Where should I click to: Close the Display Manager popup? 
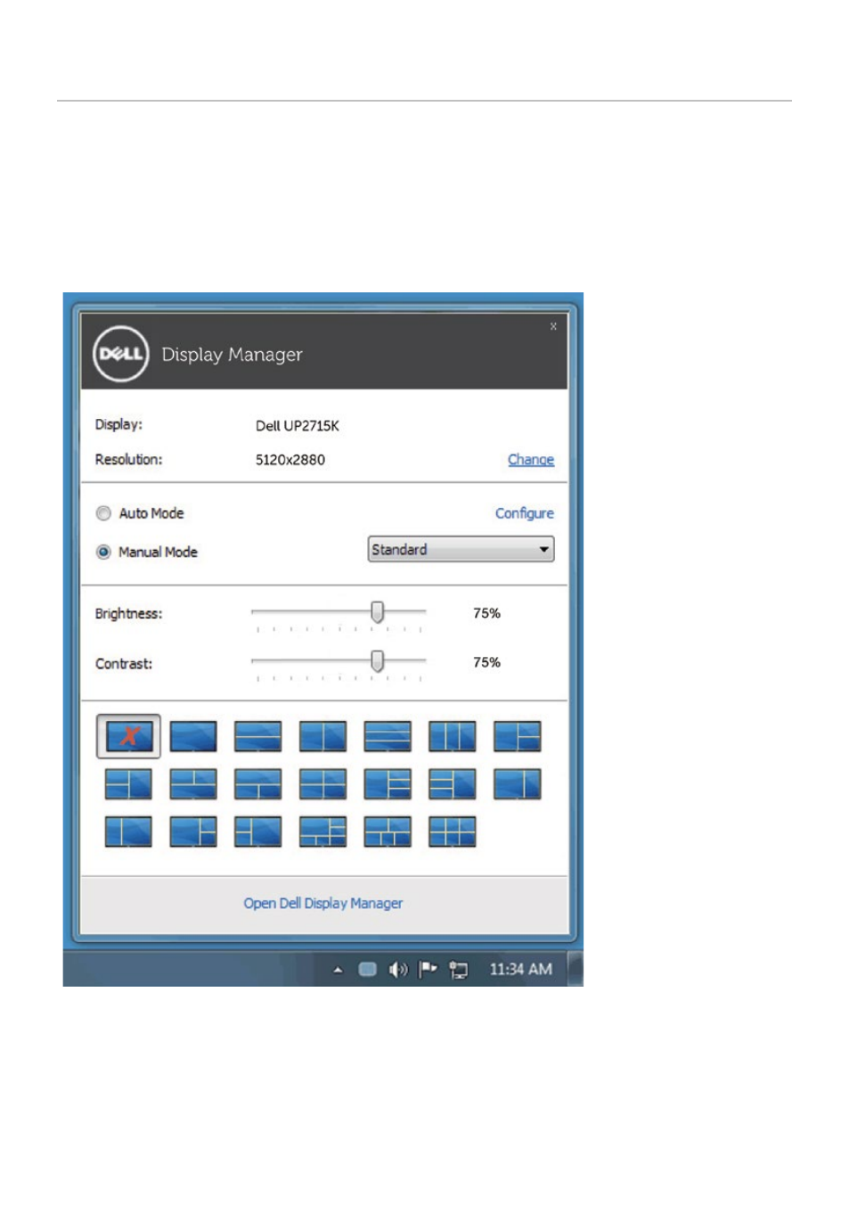553,326
